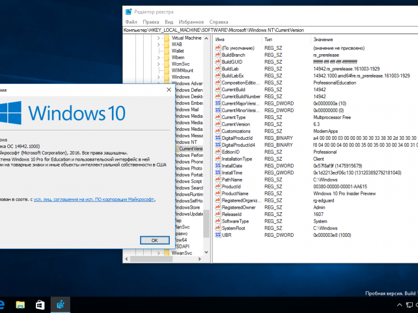Click the Wbem folder icon in tree
This screenshot has height=313, width=418.
click(x=167, y=57)
